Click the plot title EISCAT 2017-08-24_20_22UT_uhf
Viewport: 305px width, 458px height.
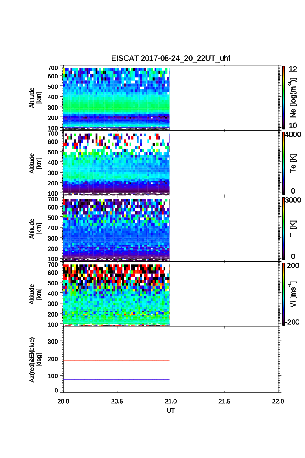tap(171, 59)
